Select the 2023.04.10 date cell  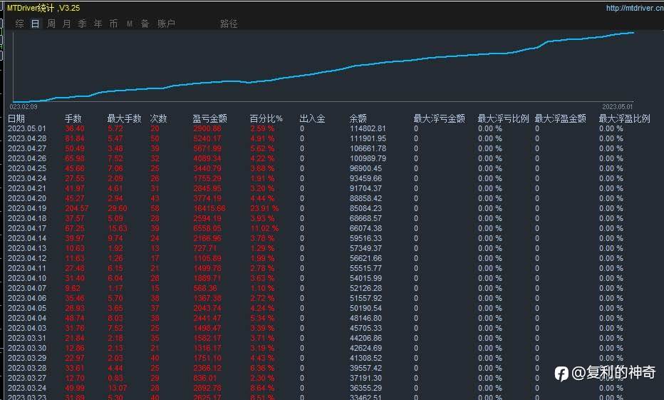pos(26,278)
